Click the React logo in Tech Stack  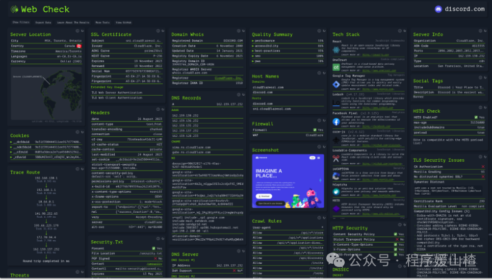(336, 50)
